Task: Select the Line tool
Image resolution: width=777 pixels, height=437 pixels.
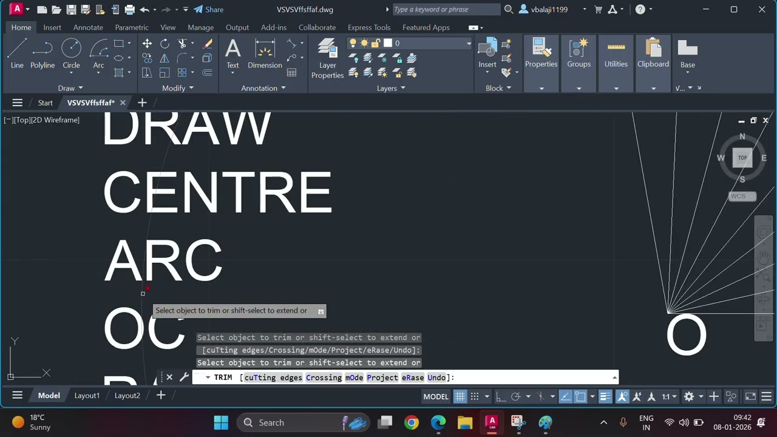Action: (x=17, y=53)
